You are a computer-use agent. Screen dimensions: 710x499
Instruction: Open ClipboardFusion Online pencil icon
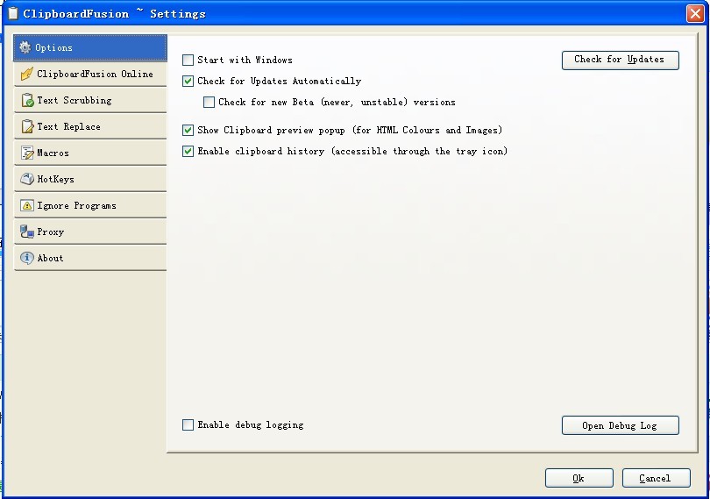pos(26,74)
